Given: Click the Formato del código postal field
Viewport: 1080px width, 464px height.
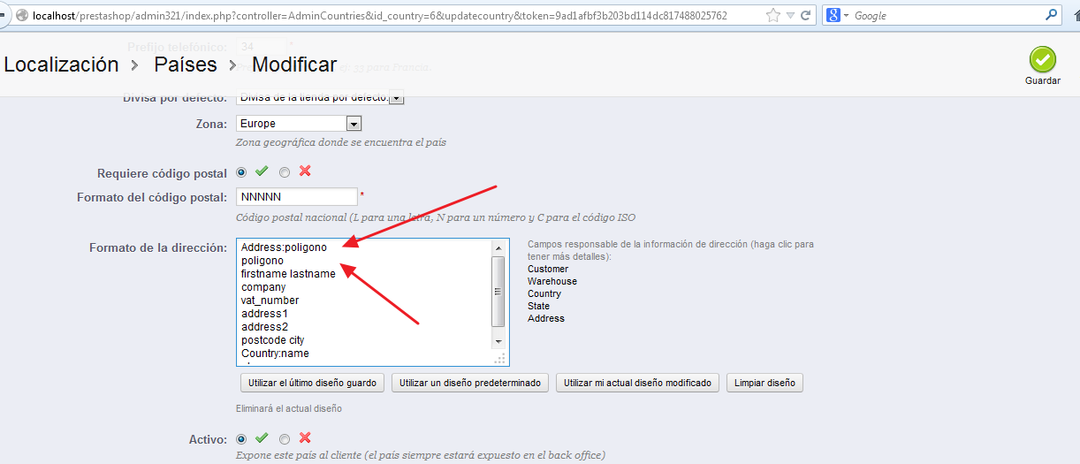Looking at the screenshot, I should click(x=297, y=196).
